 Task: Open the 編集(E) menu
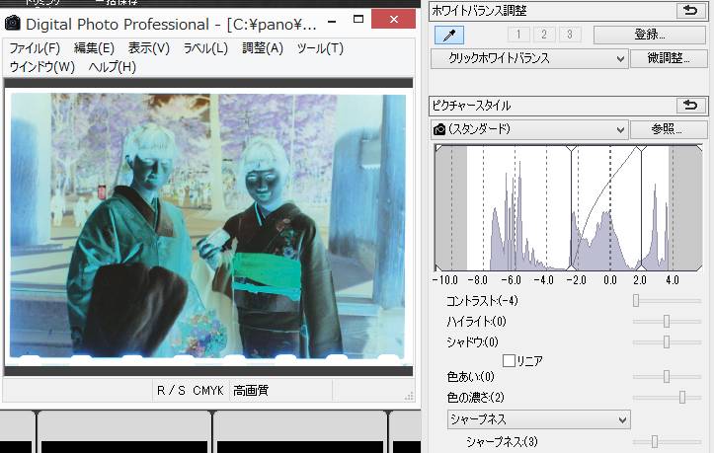point(94,47)
